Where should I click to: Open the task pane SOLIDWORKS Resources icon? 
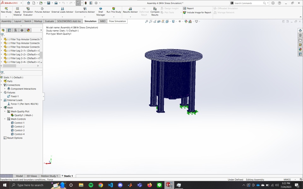(x=300, y=31)
